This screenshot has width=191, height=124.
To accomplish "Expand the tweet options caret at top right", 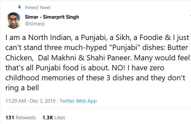I will 191,16.
